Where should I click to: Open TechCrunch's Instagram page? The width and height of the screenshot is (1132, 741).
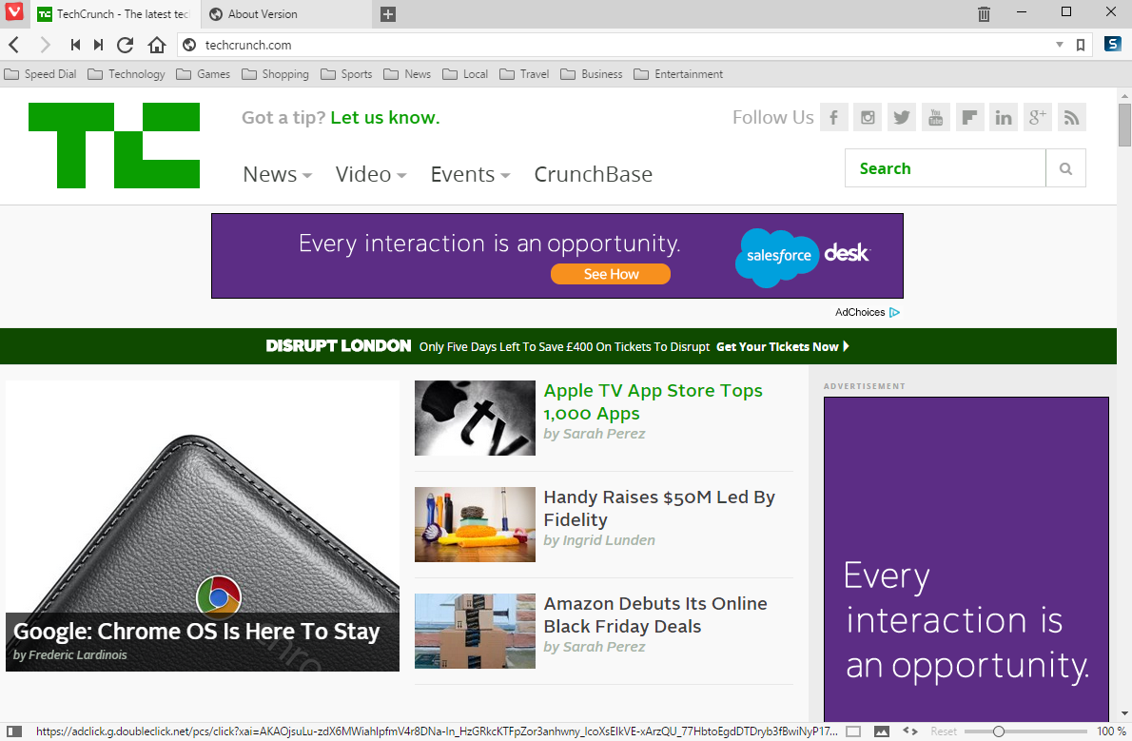point(868,117)
